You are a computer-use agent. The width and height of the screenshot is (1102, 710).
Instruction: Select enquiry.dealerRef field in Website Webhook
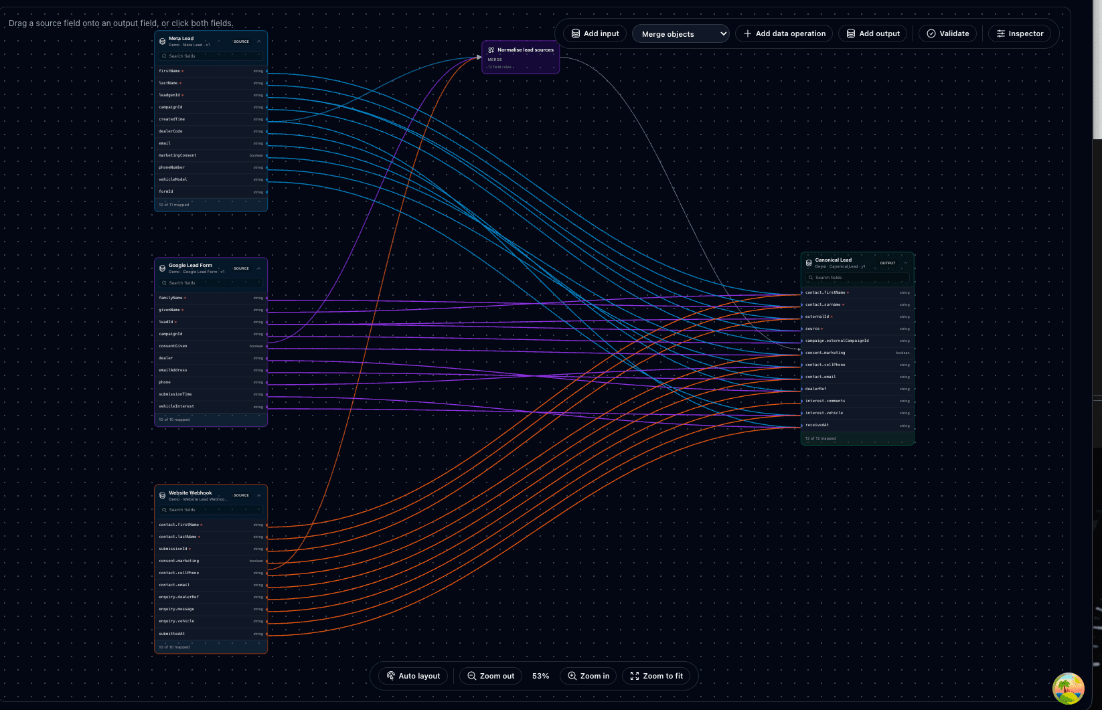coord(211,597)
